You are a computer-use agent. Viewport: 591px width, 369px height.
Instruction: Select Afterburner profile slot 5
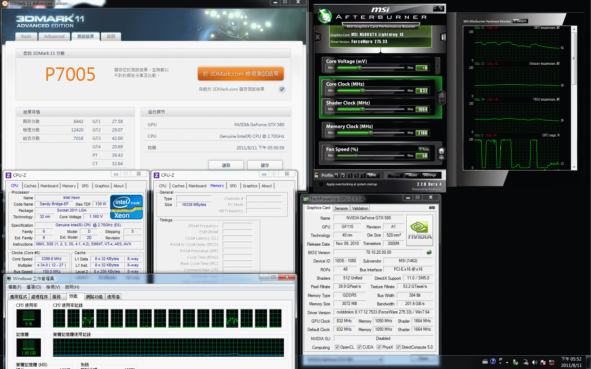pos(363,175)
